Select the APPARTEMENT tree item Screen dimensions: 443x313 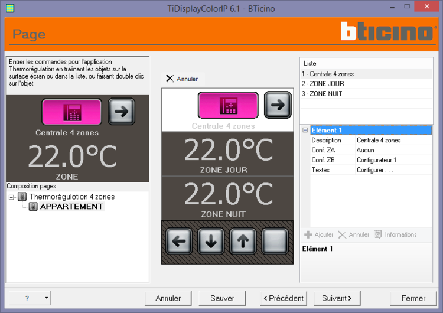click(71, 207)
